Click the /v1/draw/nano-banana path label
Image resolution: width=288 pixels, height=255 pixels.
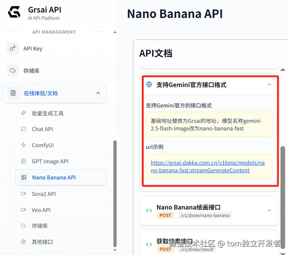[x=205, y=215]
